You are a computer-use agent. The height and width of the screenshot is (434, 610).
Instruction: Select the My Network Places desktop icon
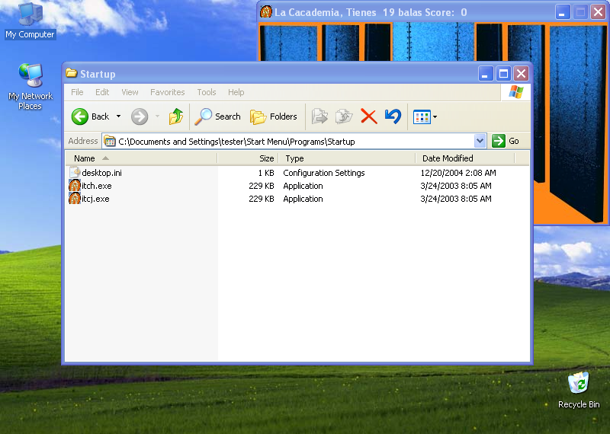[x=30, y=86]
